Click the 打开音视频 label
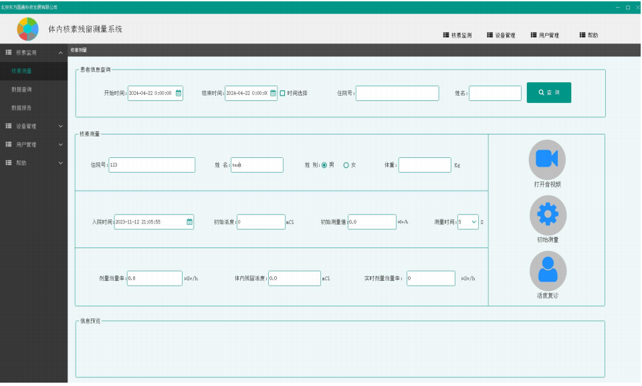The image size is (642, 386). pos(548,185)
